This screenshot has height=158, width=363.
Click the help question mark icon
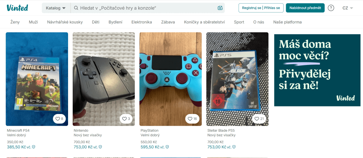pyautogui.click(x=331, y=8)
